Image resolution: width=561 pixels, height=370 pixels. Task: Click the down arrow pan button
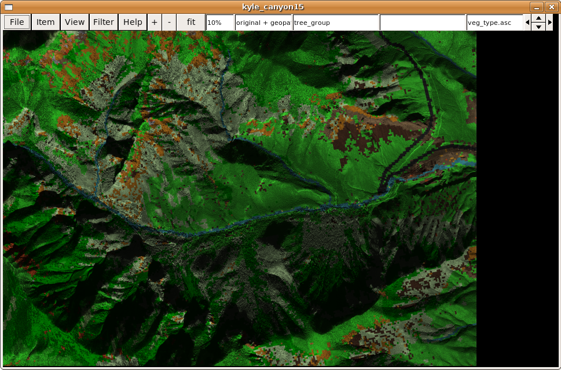pyautogui.click(x=538, y=27)
